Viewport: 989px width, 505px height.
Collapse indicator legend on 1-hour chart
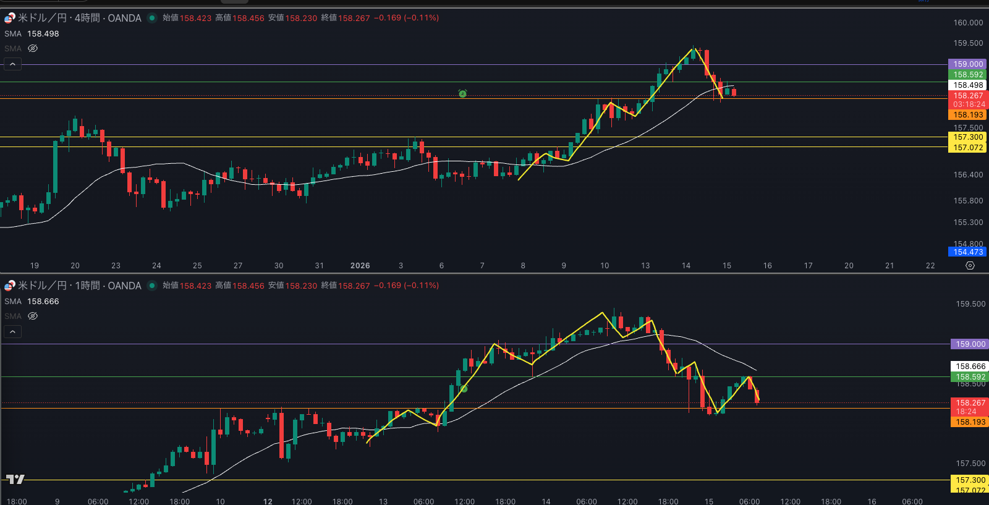coord(12,331)
